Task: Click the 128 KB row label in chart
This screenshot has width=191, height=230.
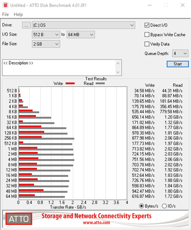Action: click(11, 133)
